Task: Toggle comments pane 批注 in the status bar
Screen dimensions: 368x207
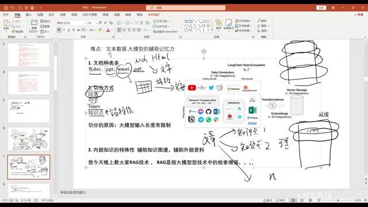Action: point(280,200)
